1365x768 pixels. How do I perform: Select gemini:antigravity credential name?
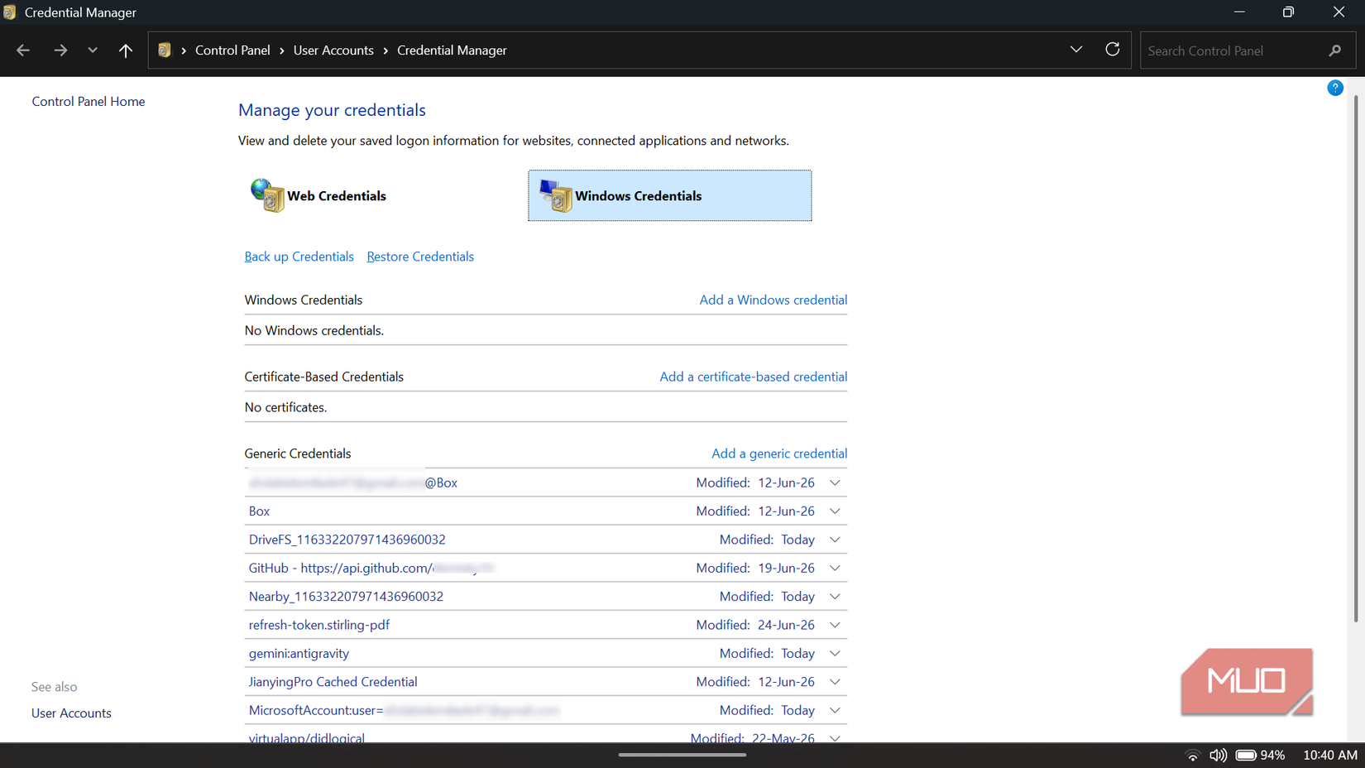tap(299, 654)
